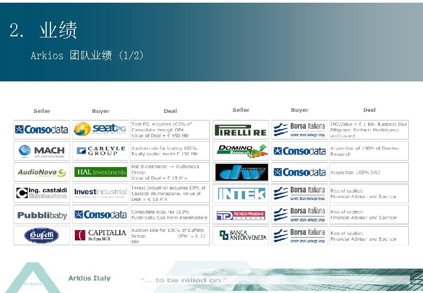The height and width of the screenshot is (293, 423).
Task: Click 'Consodata acquires 100% Pubblibaby SpA' text
Action: click(x=169, y=214)
